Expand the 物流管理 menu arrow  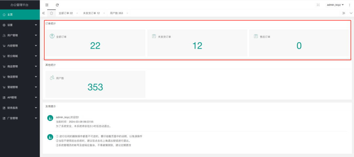(36, 77)
